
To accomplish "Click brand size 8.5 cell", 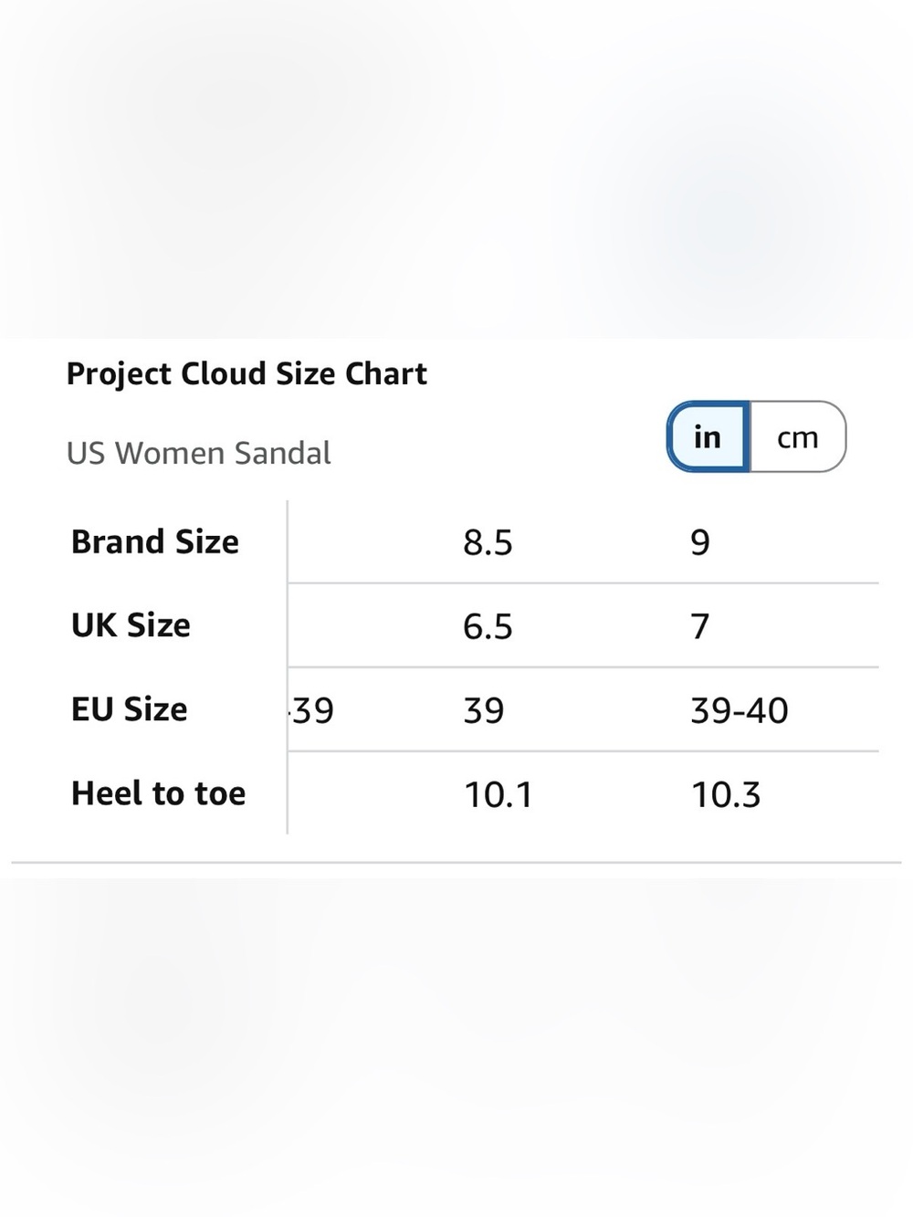I will (488, 543).
